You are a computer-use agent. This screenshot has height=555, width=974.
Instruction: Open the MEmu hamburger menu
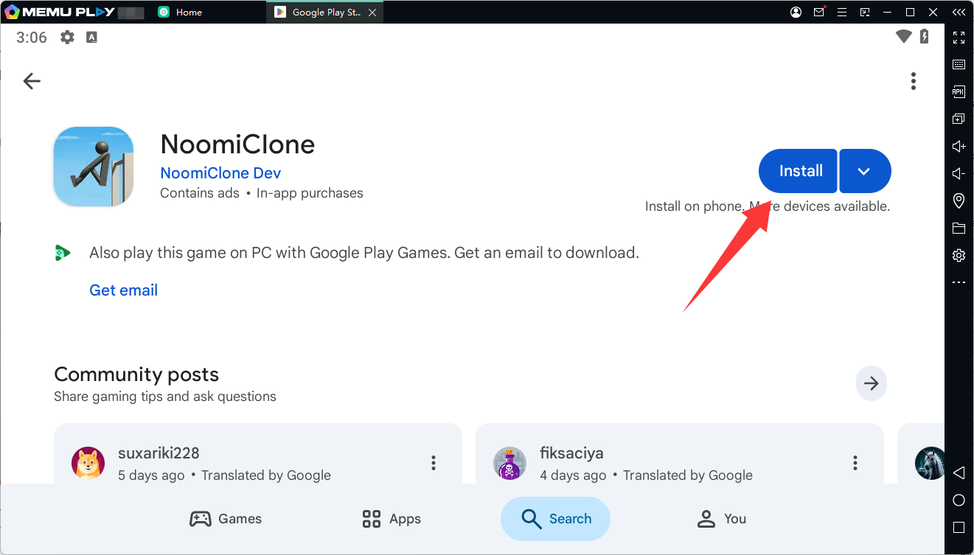click(842, 12)
